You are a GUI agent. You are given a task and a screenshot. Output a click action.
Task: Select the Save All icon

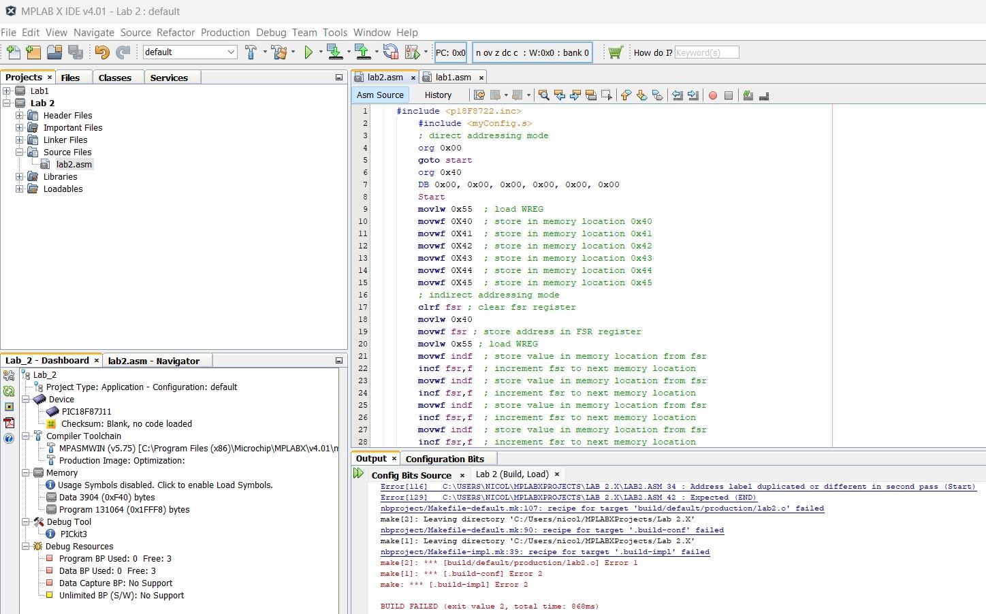click(76, 52)
